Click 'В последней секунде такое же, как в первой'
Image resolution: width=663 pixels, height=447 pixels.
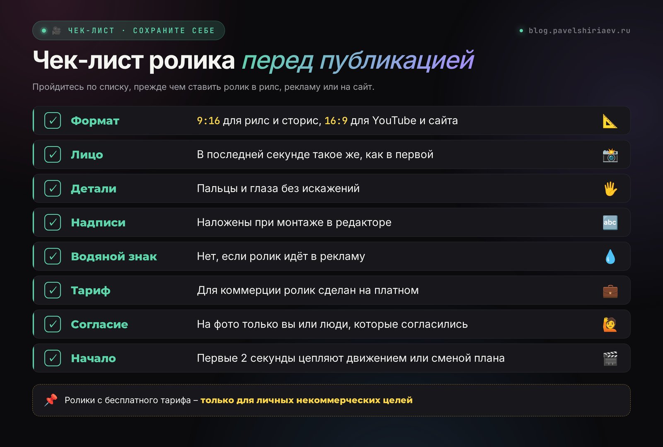pos(315,155)
